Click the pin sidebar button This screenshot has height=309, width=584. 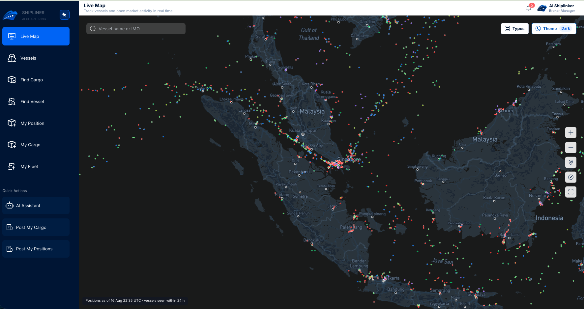65,15
